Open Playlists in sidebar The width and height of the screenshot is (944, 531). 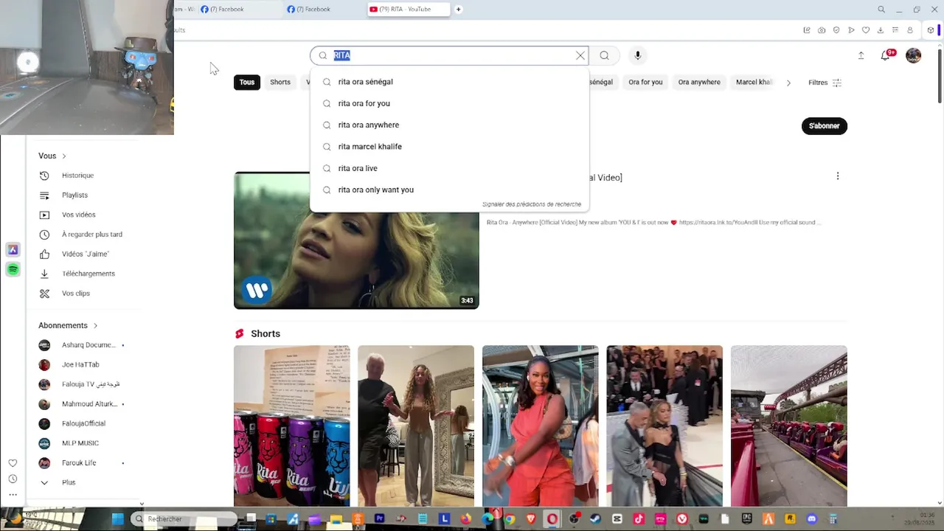[x=74, y=195]
